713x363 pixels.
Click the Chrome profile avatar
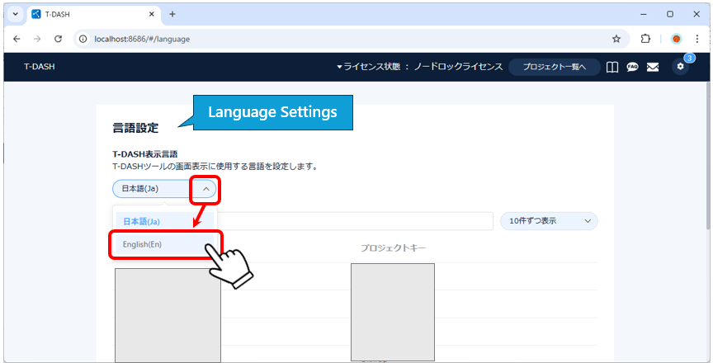click(x=676, y=39)
